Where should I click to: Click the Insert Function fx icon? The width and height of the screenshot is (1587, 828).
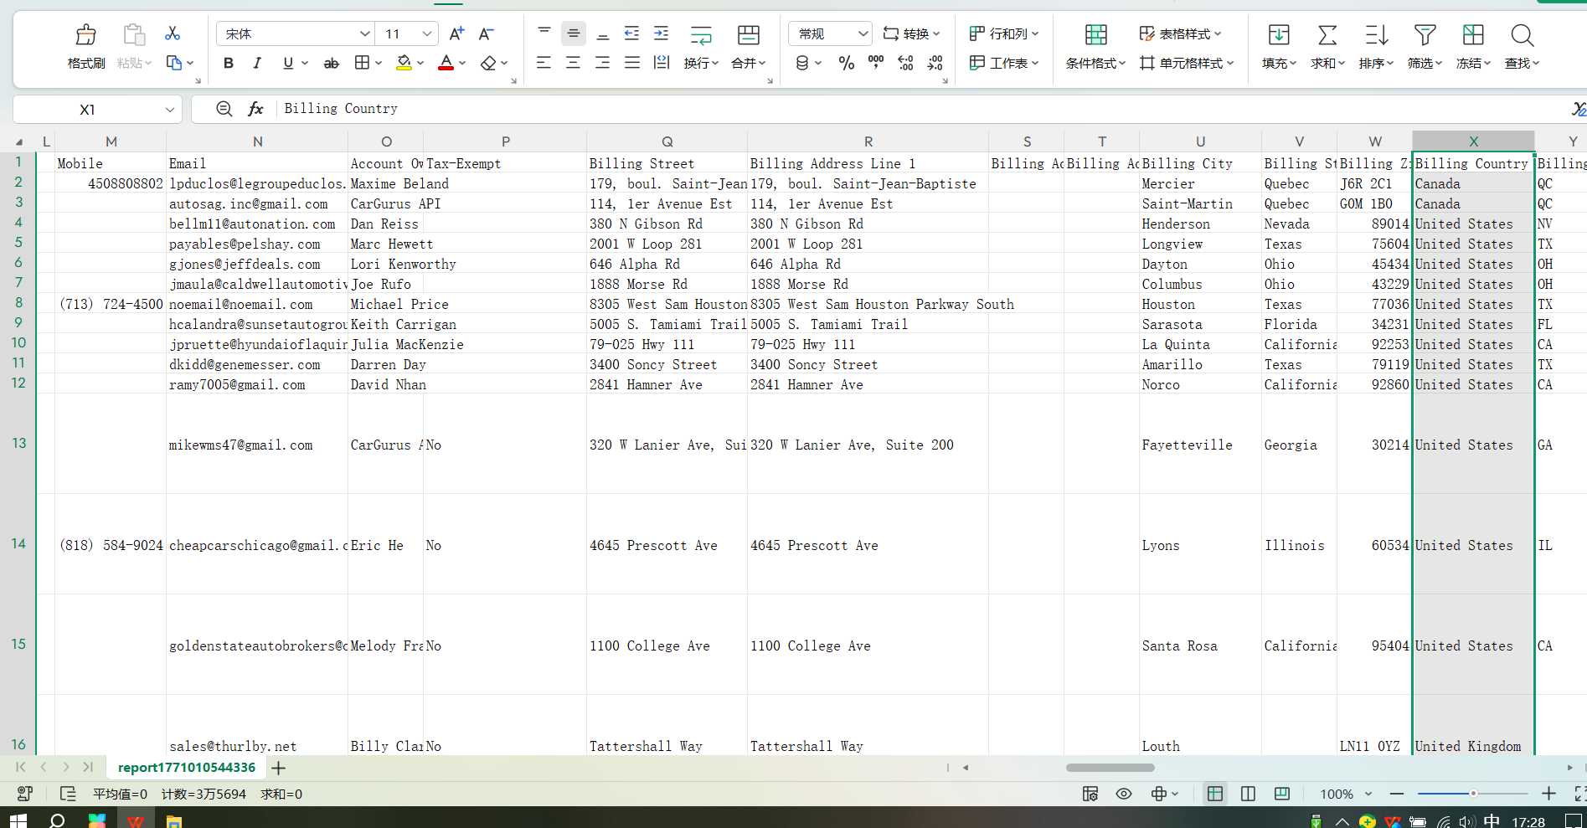pyautogui.click(x=255, y=109)
